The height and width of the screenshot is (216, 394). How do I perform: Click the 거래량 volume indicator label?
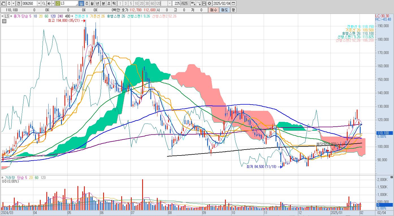click(9, 178)
